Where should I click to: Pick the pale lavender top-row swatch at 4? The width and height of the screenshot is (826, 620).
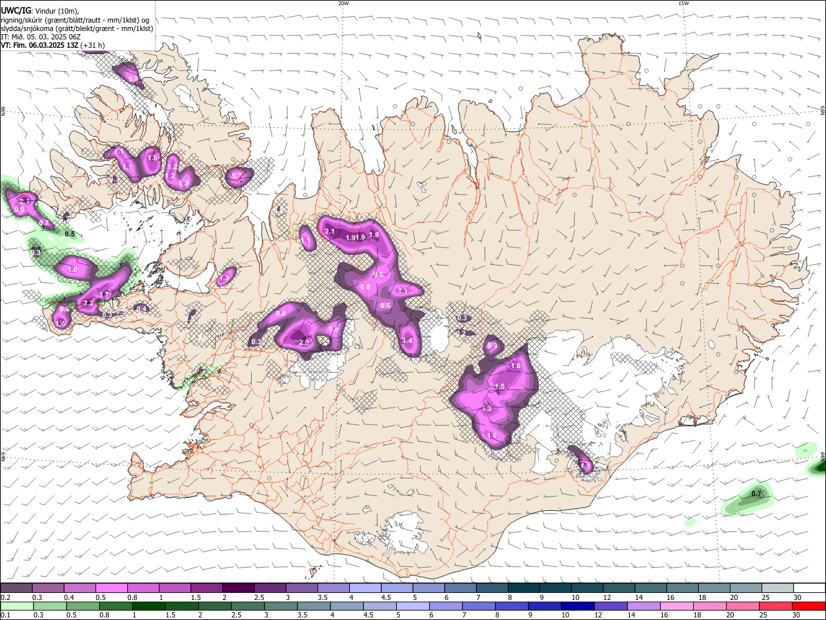(364, 588)
